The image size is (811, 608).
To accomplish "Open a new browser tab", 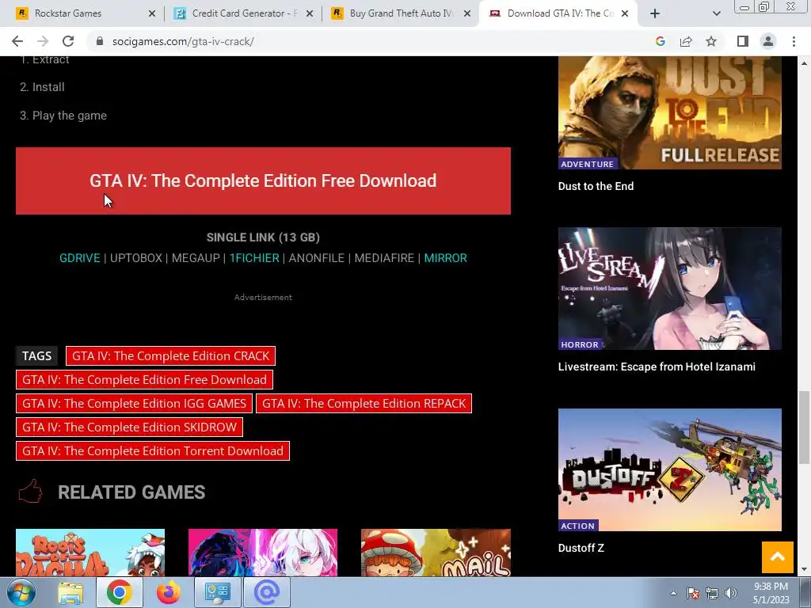I will click(655, 13).
